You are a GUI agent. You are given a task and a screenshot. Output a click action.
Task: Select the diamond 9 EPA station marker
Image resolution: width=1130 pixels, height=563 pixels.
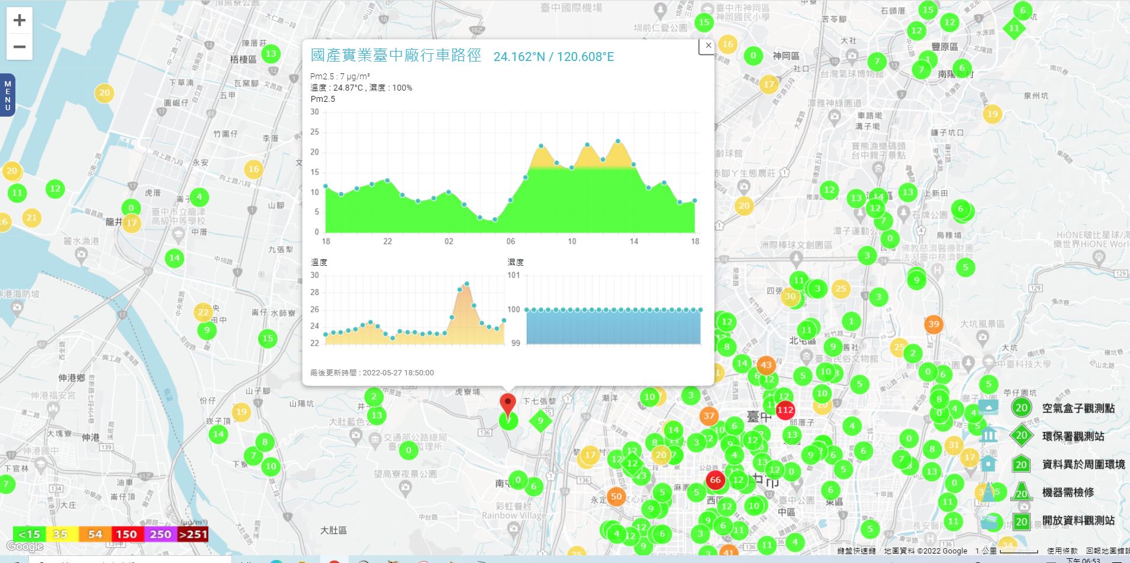[540, 422]
